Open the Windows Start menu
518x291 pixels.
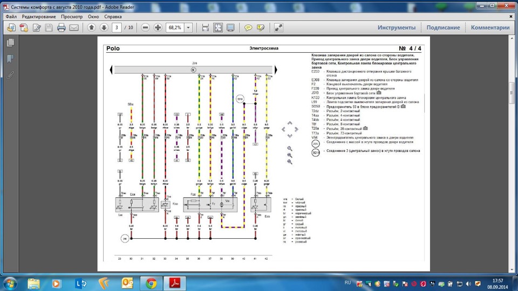click(x=10, y=283)
